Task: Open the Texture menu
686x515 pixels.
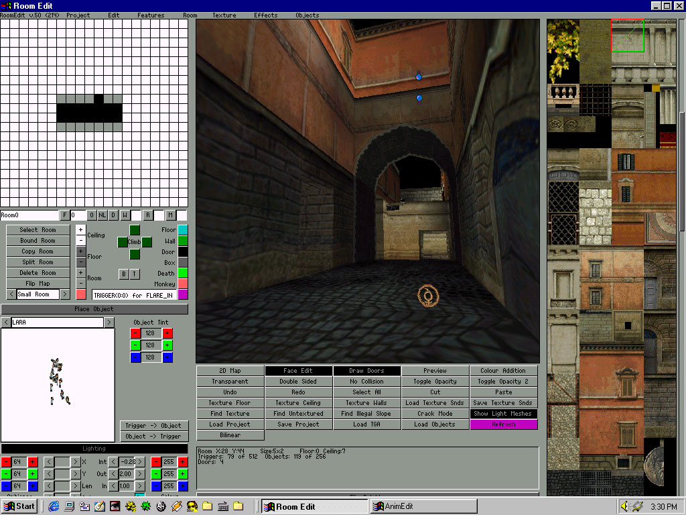Action: (x=224, y=15)
